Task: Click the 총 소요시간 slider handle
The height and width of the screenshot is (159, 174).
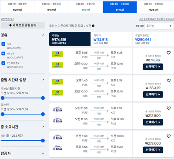Action: 43,140
